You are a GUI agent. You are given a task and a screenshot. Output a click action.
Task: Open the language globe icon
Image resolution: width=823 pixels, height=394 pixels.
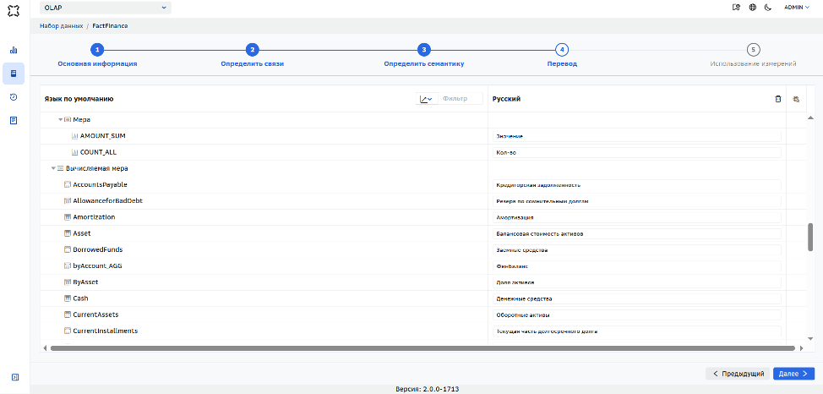[x=753, y=8]
